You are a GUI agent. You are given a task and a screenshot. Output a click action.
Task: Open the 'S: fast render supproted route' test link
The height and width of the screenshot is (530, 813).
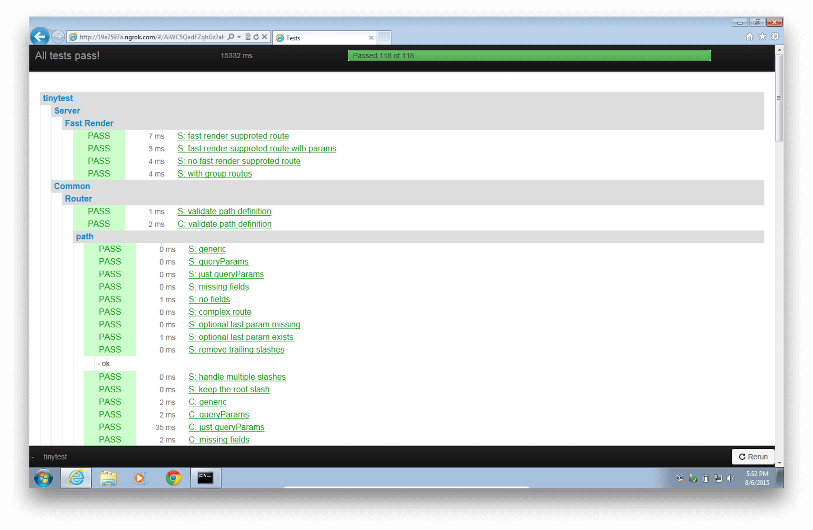pyautogui.click(x=233, y=136)
